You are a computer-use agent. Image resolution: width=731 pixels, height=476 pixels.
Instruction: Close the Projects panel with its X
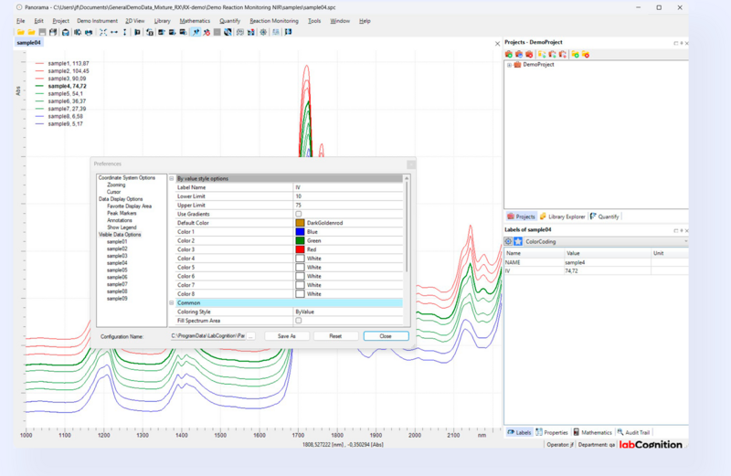[687, 43]
